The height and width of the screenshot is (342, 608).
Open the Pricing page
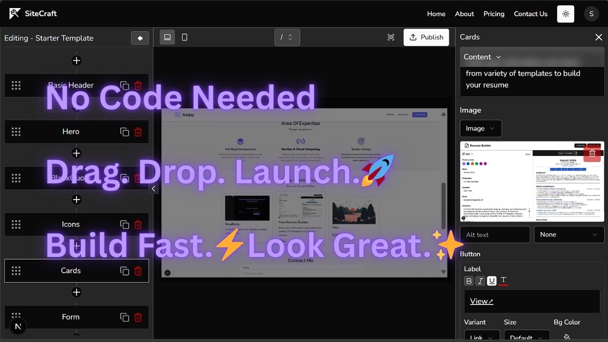click(494, 14)
